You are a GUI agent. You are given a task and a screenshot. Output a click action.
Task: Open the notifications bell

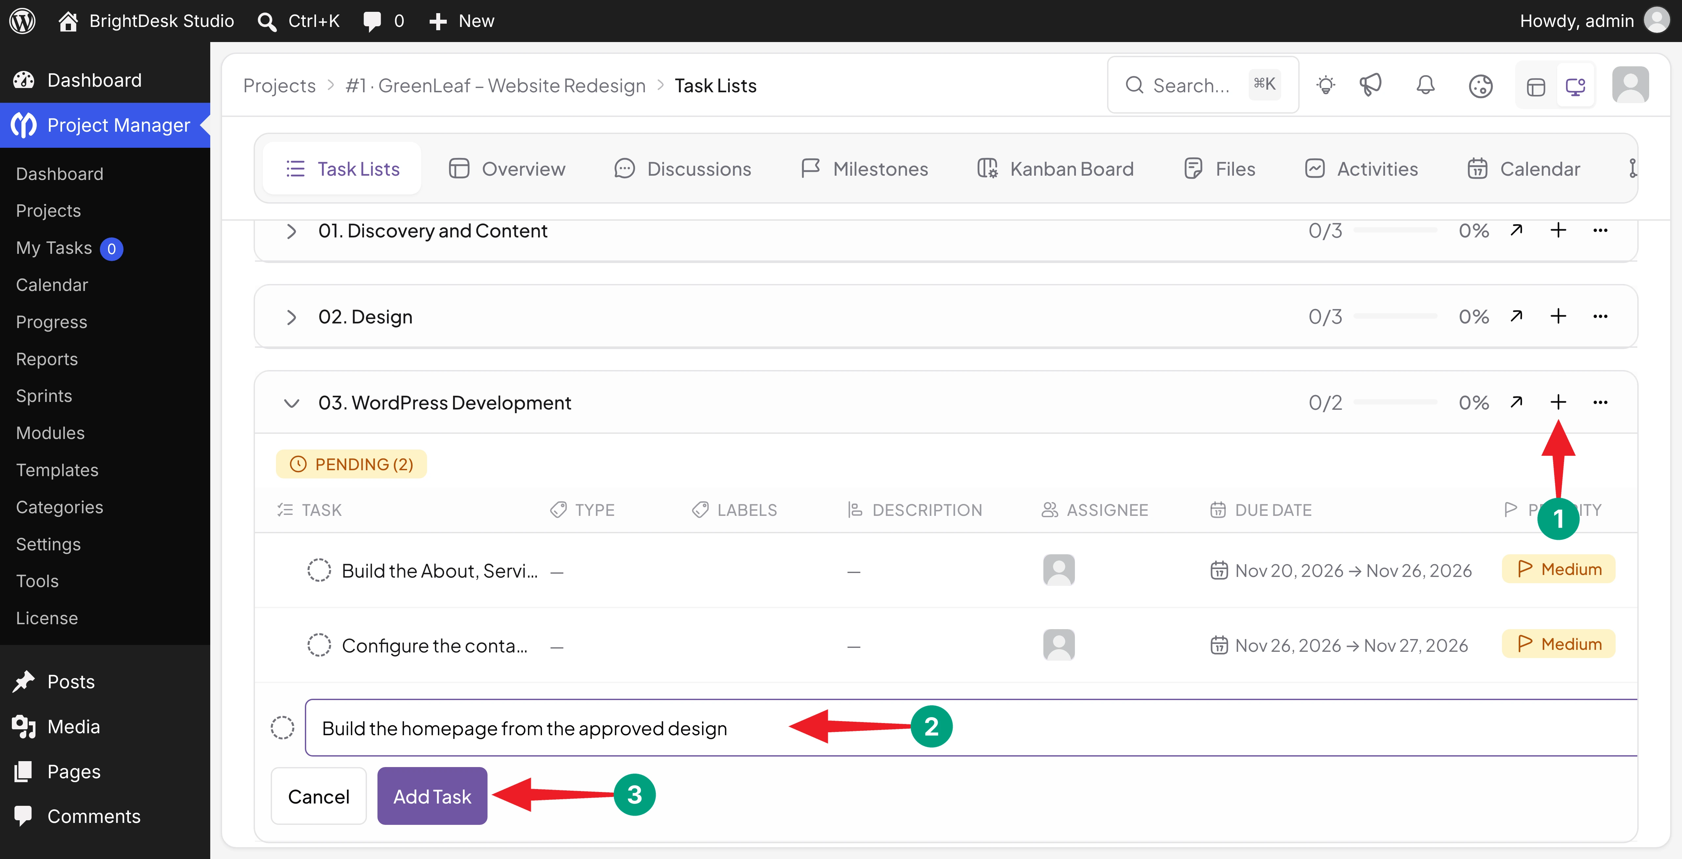pos(1425,85)
